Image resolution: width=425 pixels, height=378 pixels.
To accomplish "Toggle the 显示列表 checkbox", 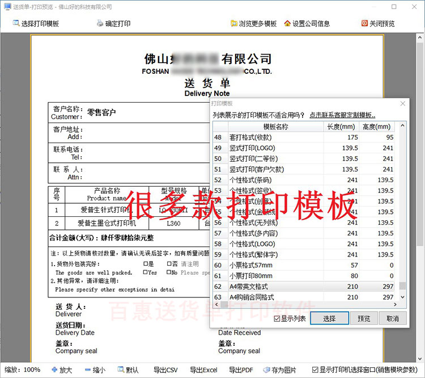I will pyautogui.click(x=277, y=318).
